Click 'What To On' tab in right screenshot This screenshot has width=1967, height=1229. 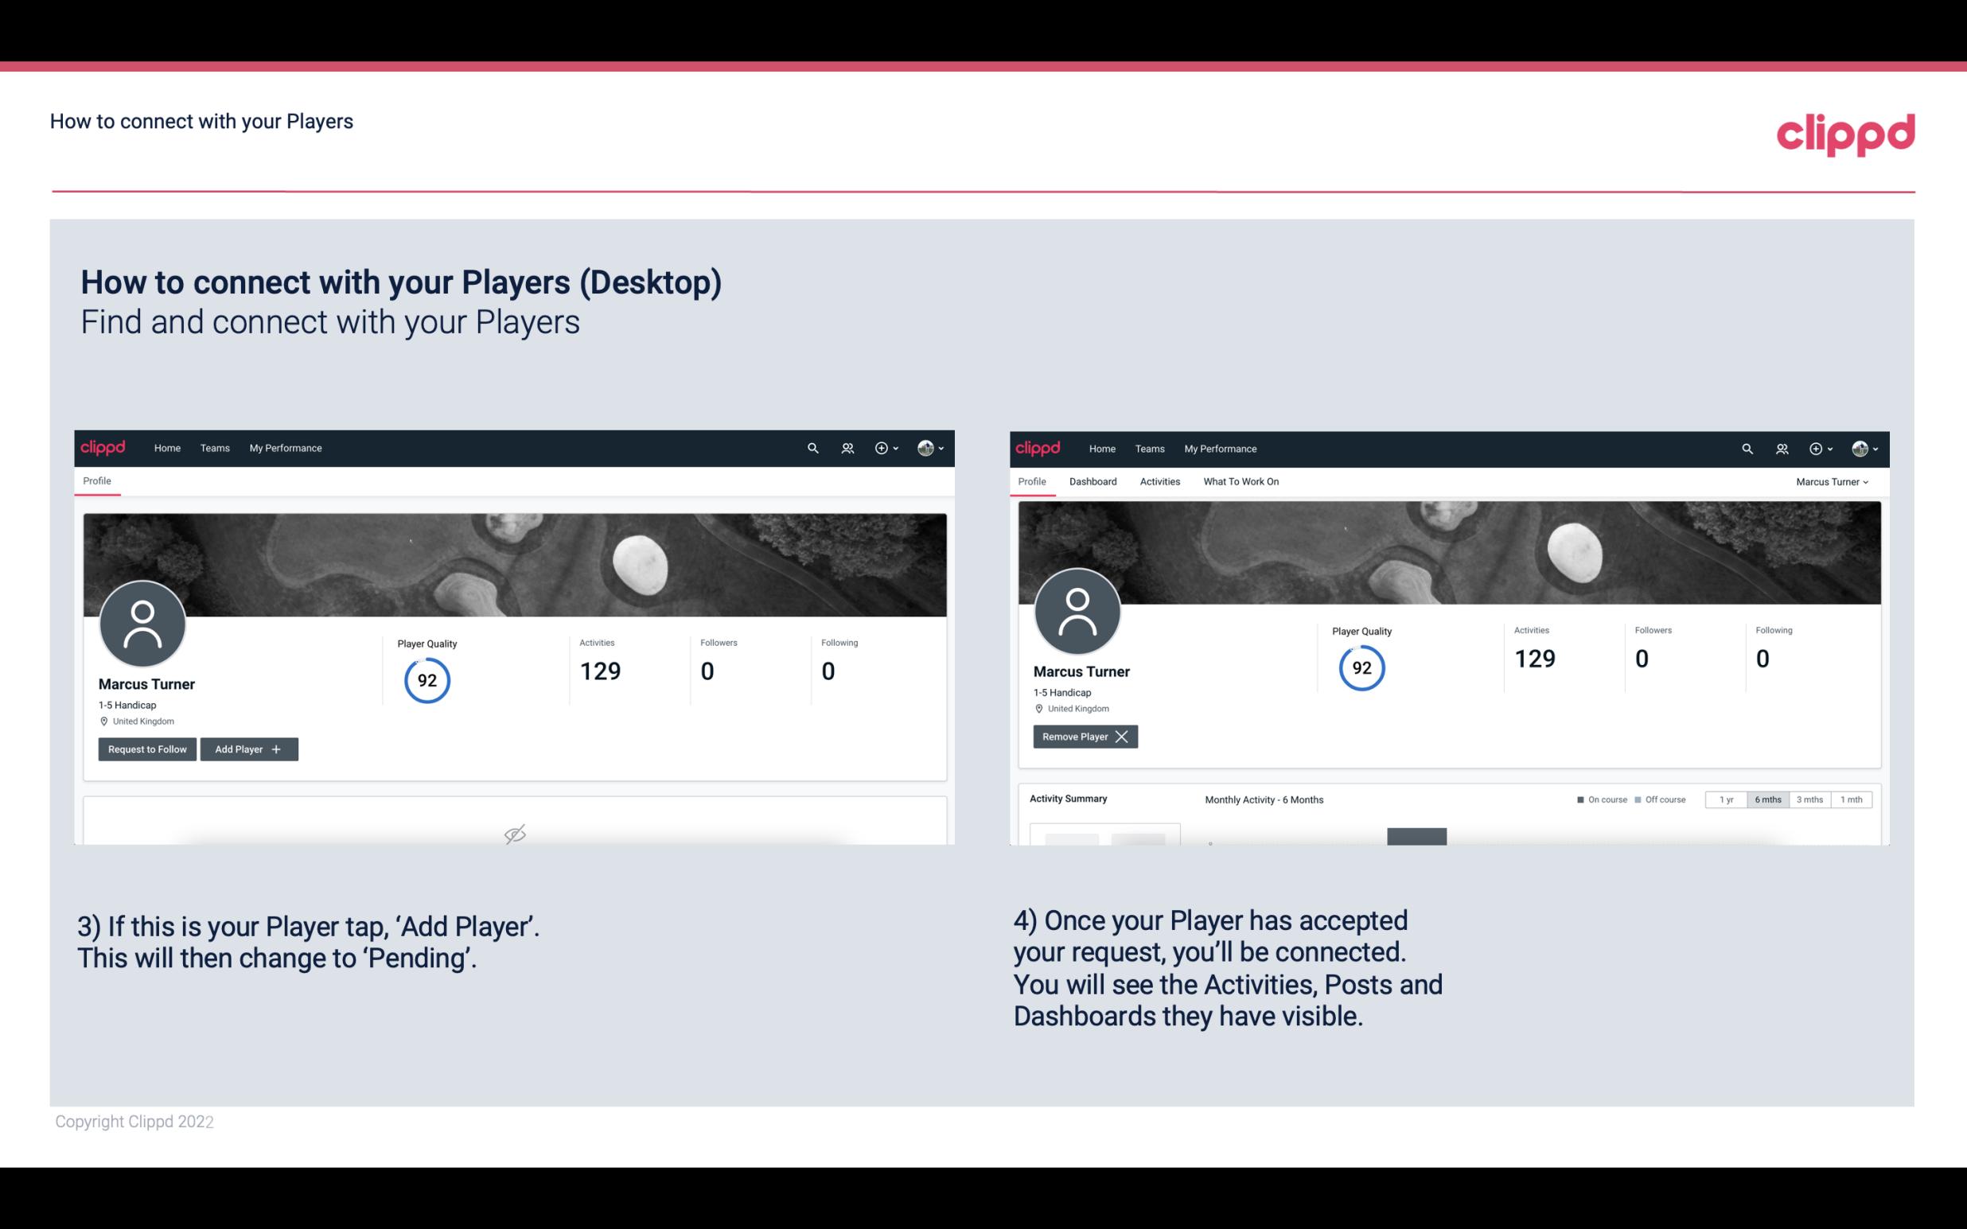[x=1241, y=481]
